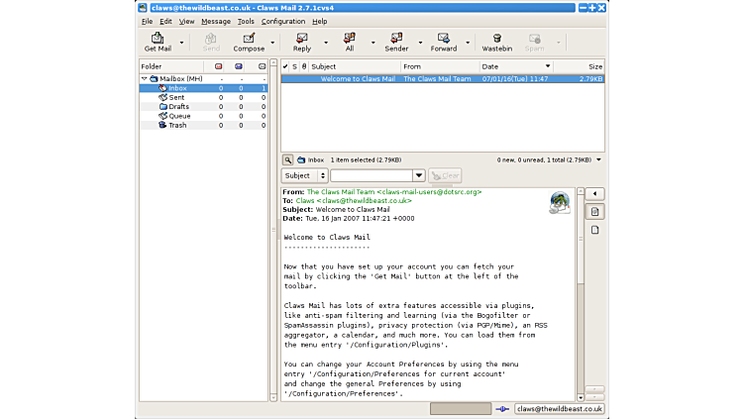The height and width of the screenshot is (419, 745).
Task: Click the Inbox folder icon in summary bar
Action: [301, 160]
